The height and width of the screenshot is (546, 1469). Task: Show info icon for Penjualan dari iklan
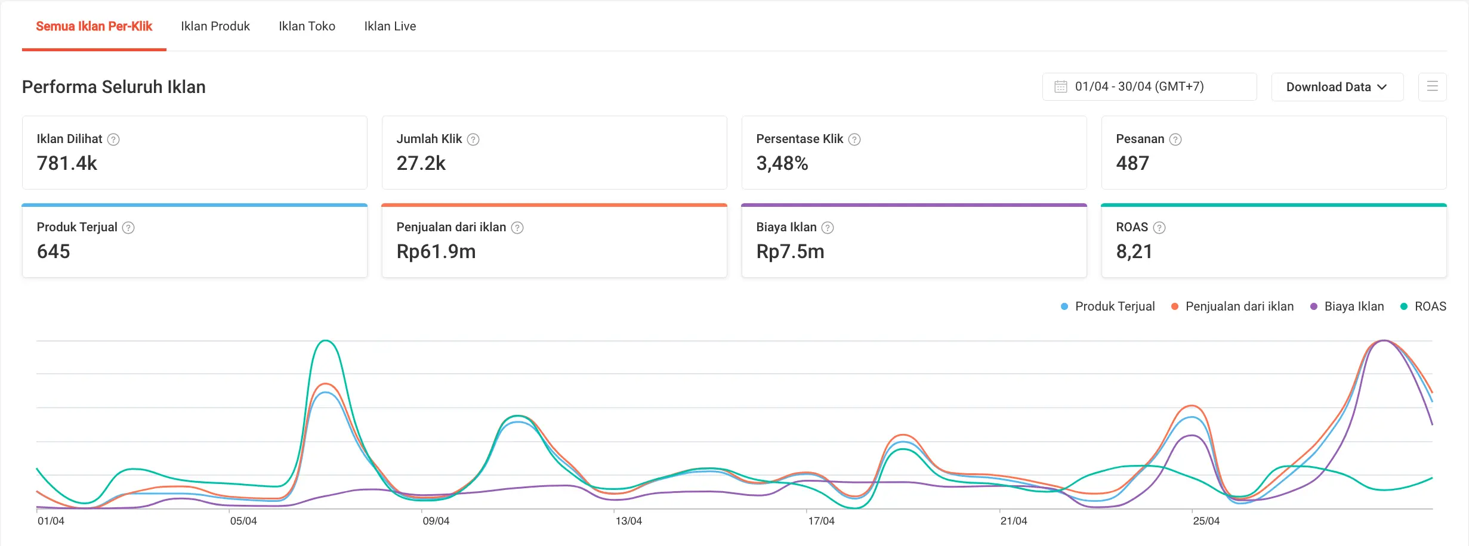[517, 228]
